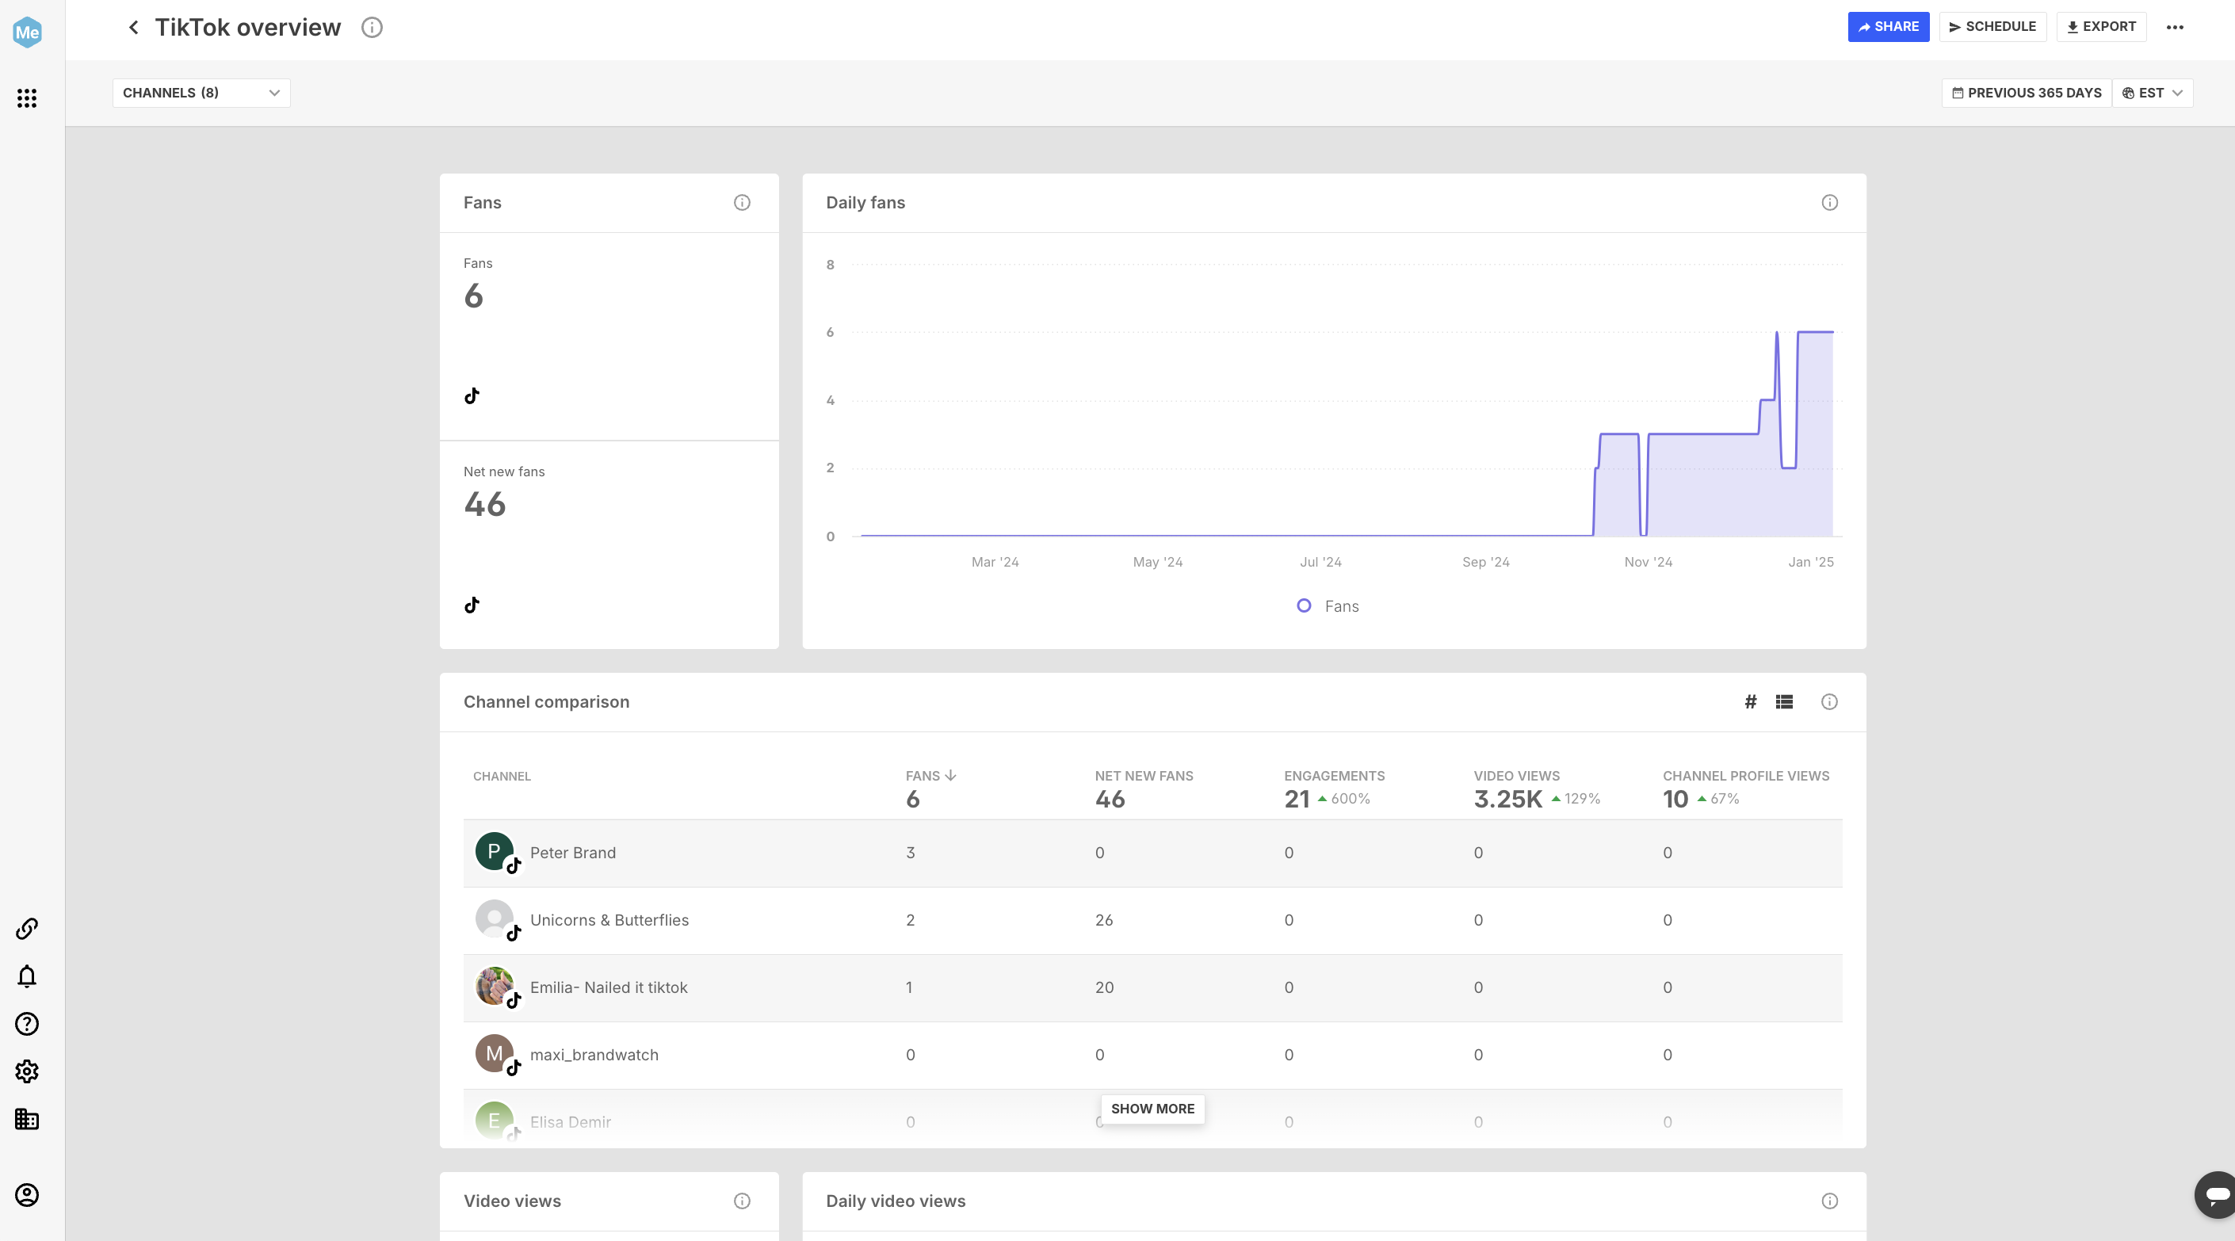Click SHOW MORE in channel comparison
This screenshot has height=1241, width=2235.
pos(1152,1109)
